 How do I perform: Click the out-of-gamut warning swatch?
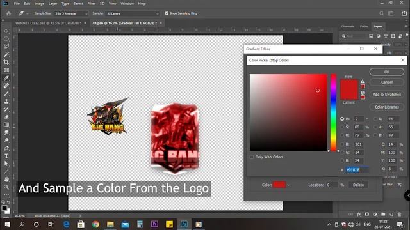point(363,86)
